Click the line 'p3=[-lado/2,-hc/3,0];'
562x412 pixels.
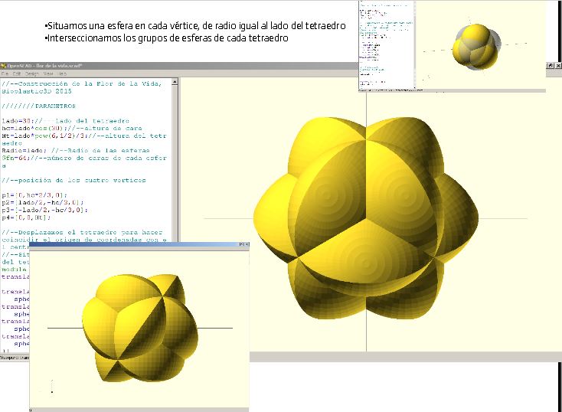click(x=44, y=210)
